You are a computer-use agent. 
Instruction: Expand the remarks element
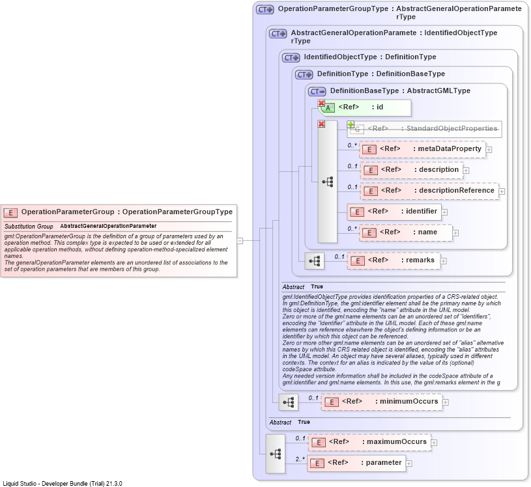click(443, 261)
